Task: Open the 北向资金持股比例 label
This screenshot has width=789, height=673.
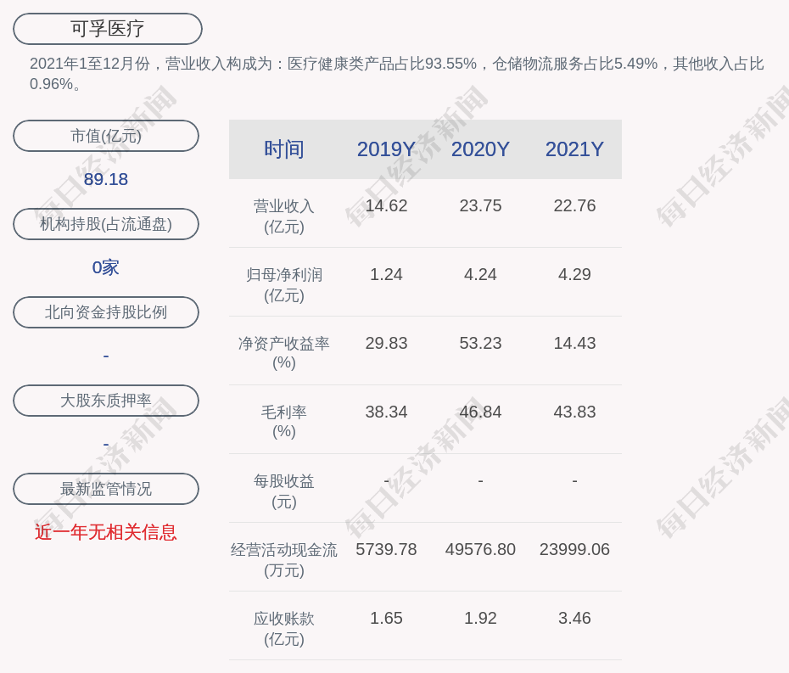Action: (106, 312)
